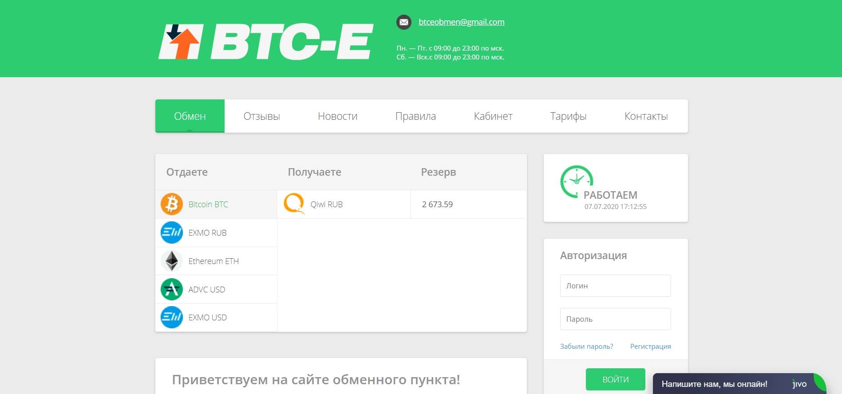The image size is (842, 394).
Task: Open the Напишите нам online chat
Action: coord(739,384)
